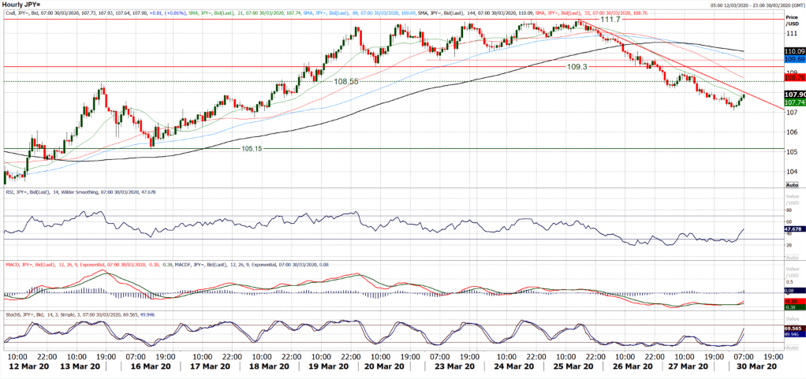The width and height of the screenshot is (806, 379).
Task: Select the 109.3 horizontal level label
Action: pos(577,68)
